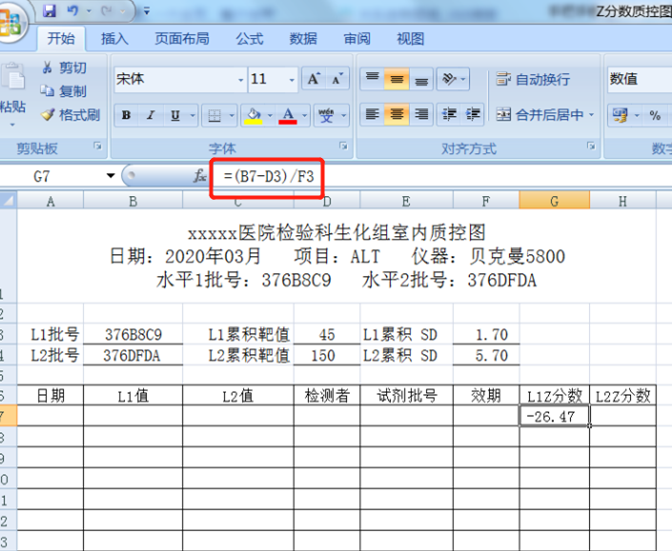Viewport: 672px width, 551px height.
Task: Open the 公式 (Formulas) tab
Action: [250, 38]
